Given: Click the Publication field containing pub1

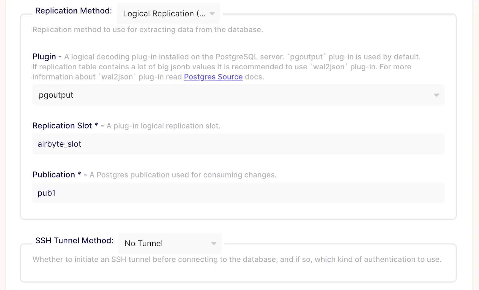Looking at the screenshot, I should click(238, 193).
